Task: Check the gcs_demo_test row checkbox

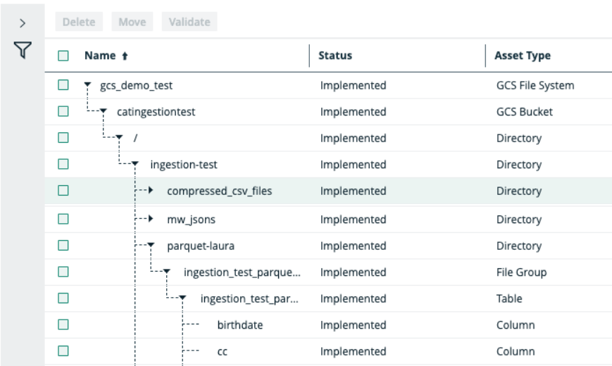Action: click(63, 85)
